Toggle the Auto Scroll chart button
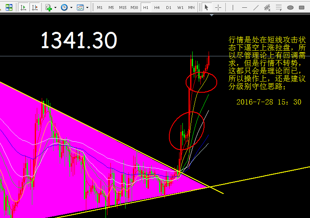 (x=24, y=7)
